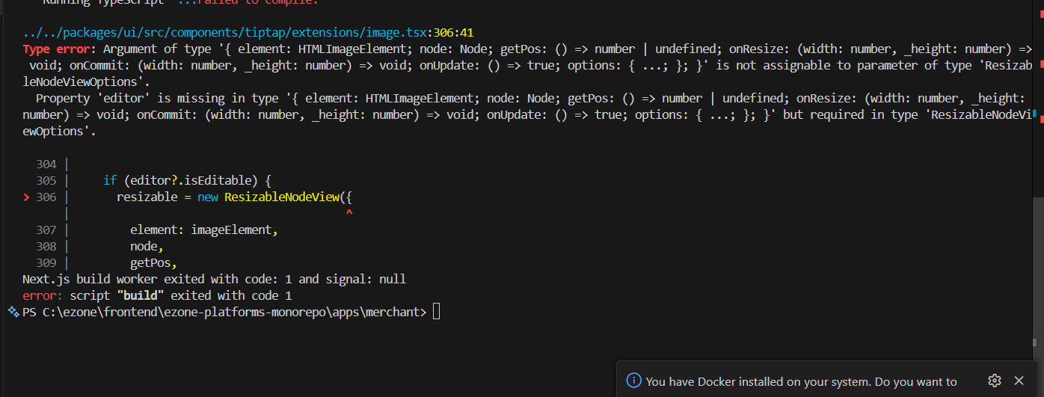
Task: Click 'getPos,' on line 309
Action: 153,263
